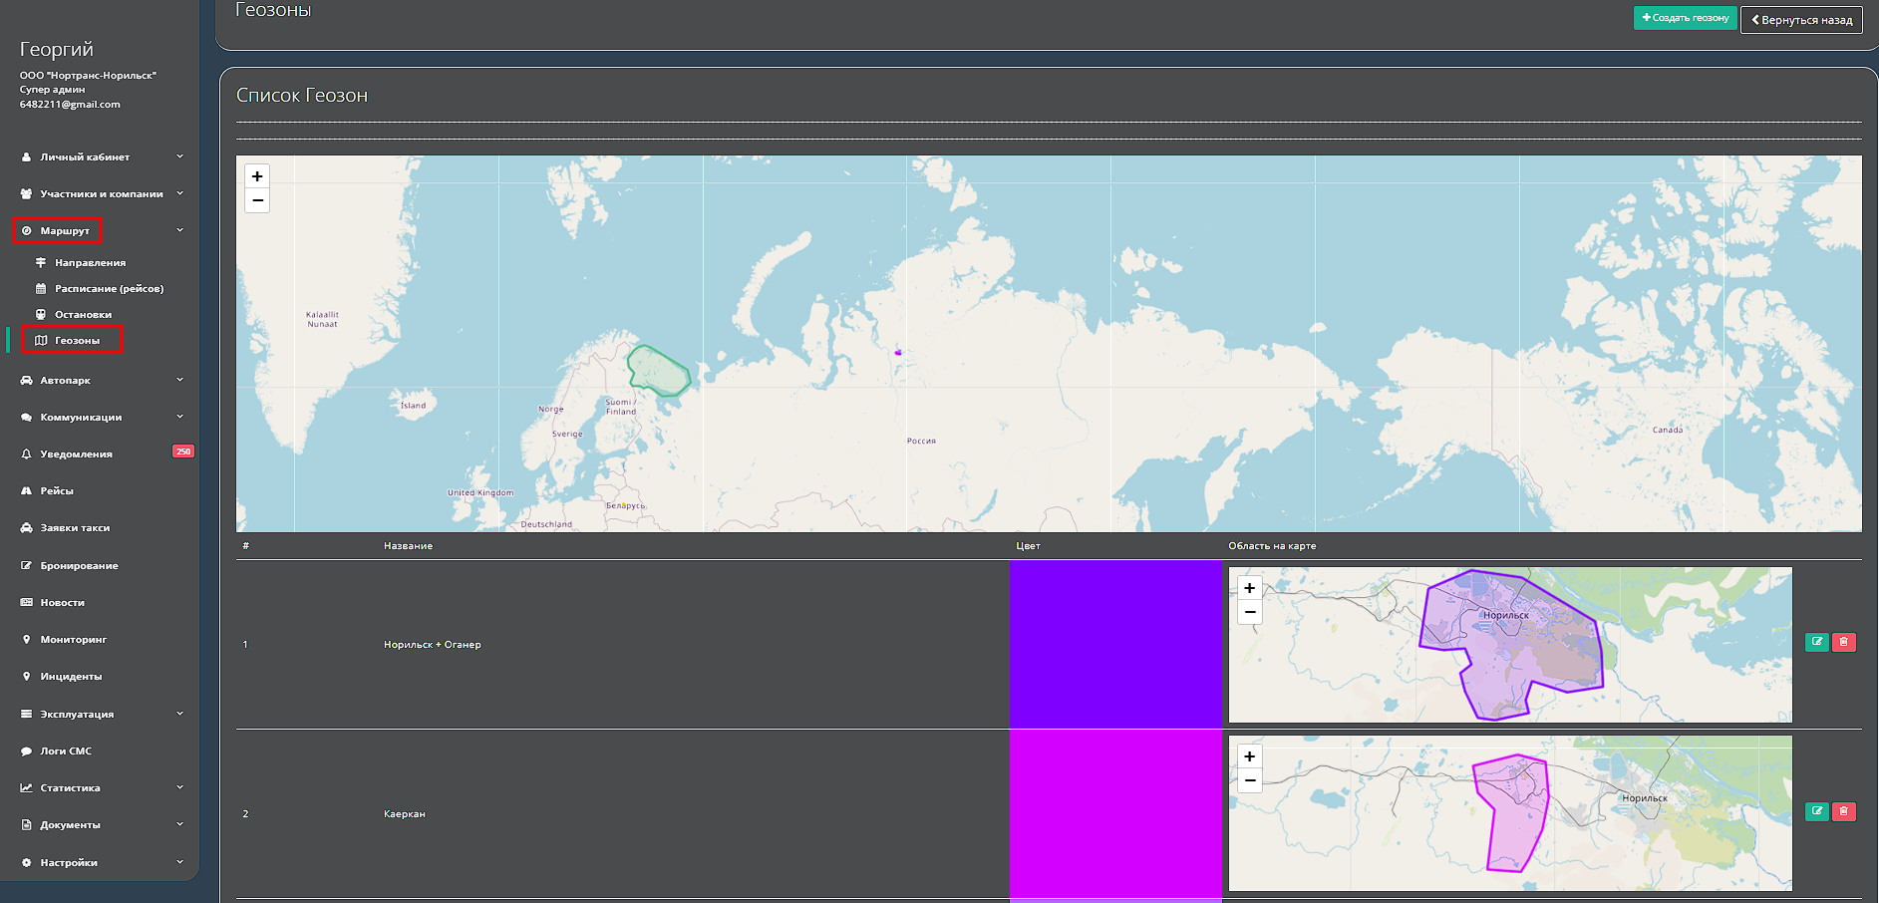
Task: Click the delete icon for Норильск + Оганер geozone
Action: pos(1844,642)
